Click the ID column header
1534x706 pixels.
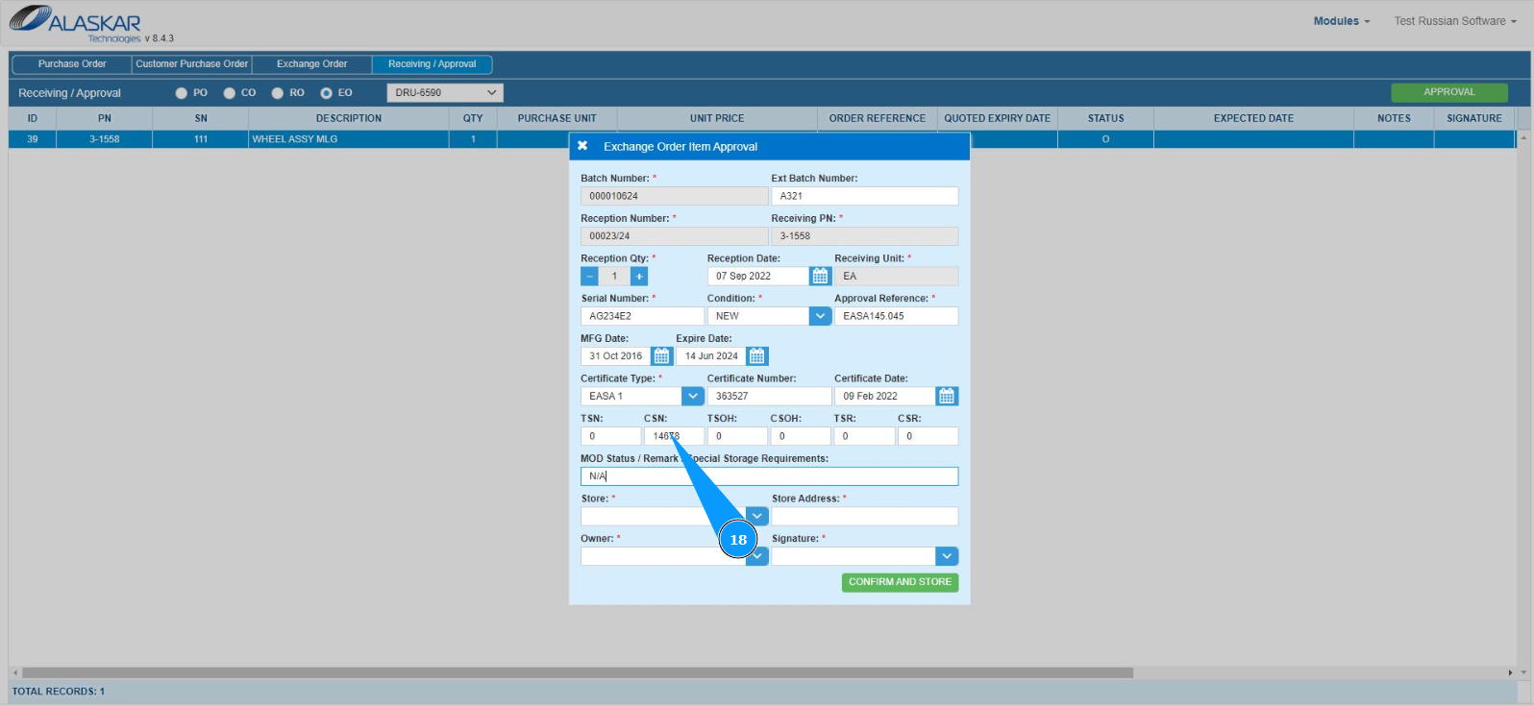[x=33, y=118]
